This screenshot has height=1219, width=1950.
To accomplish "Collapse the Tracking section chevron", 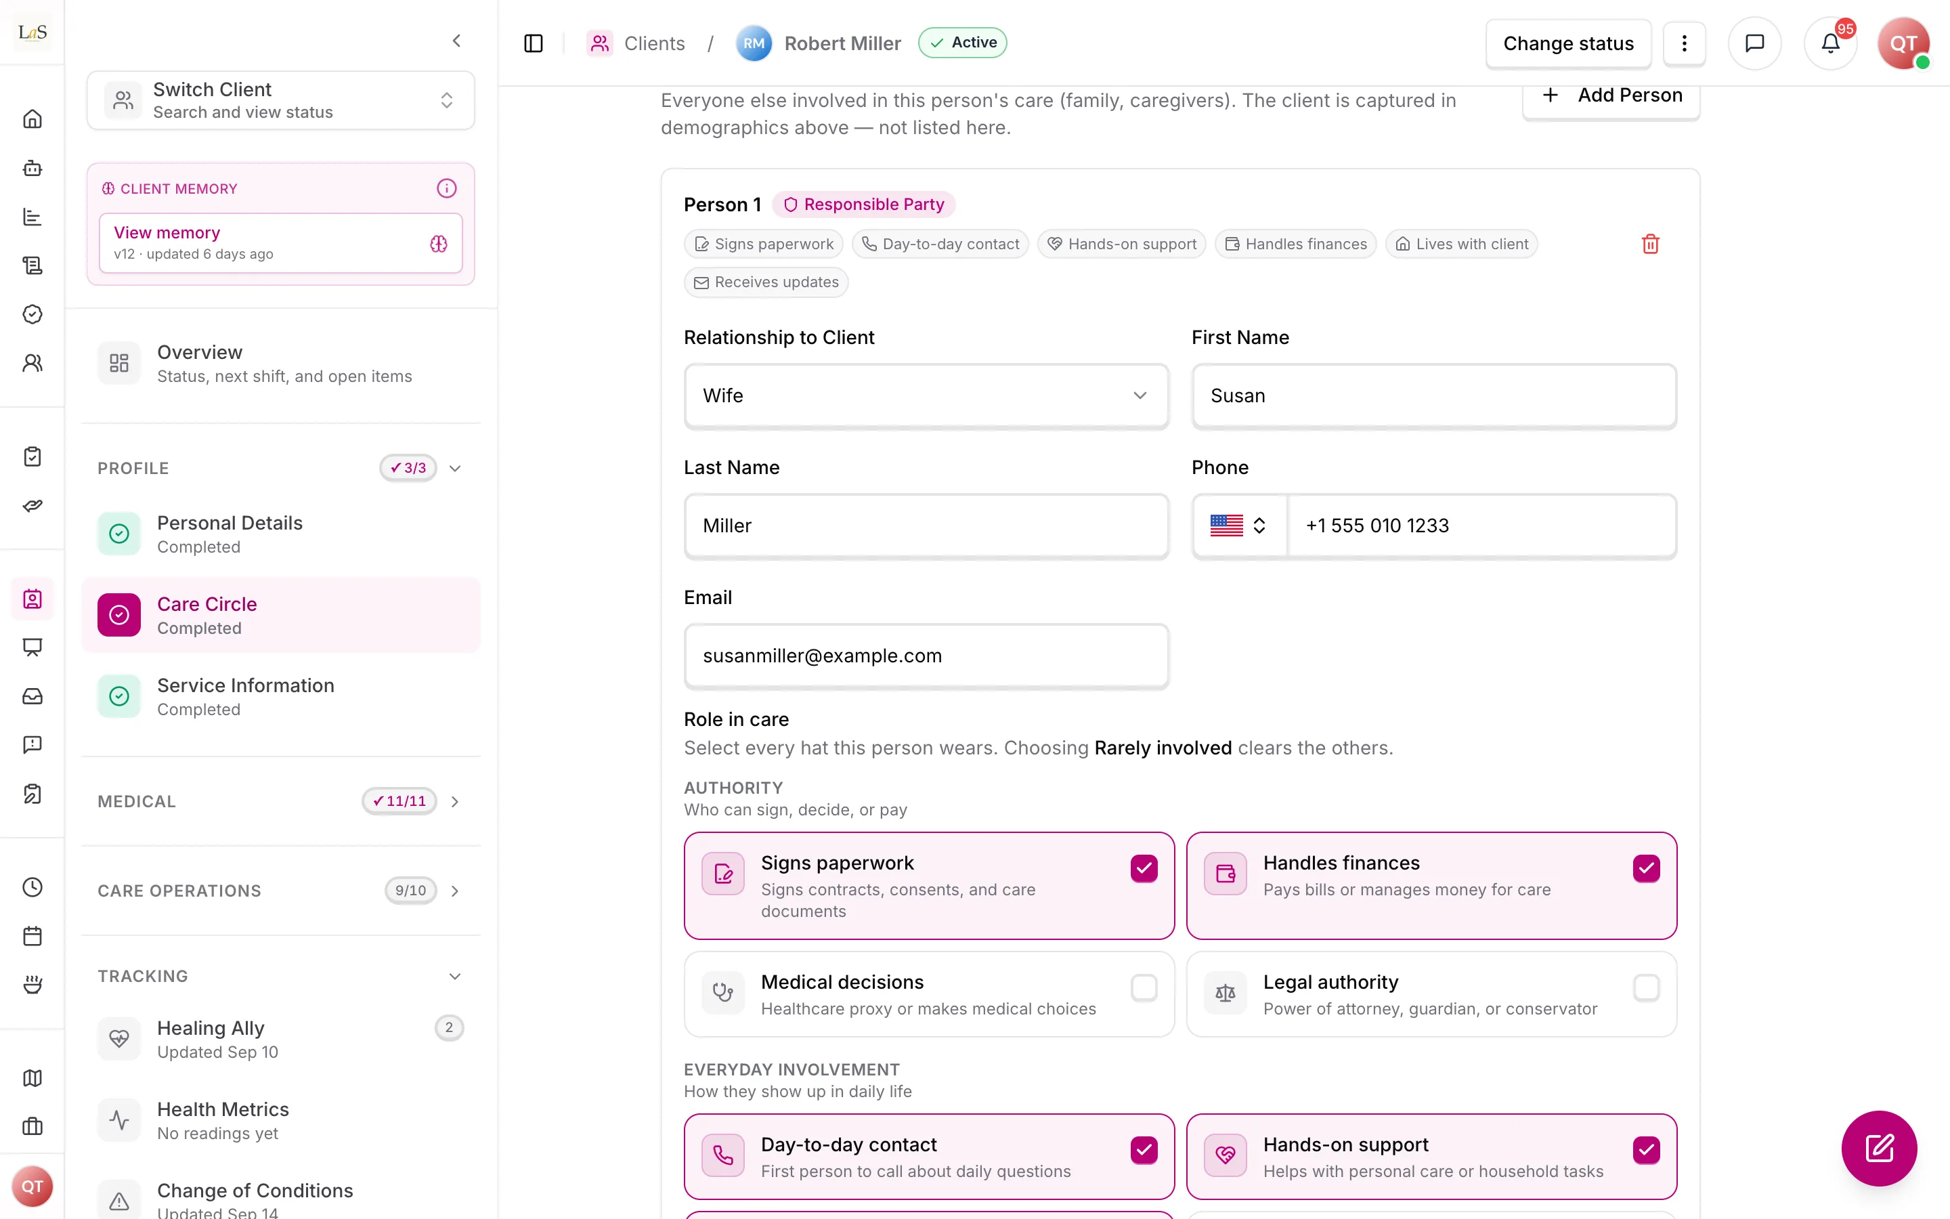I will coord(455,977).
